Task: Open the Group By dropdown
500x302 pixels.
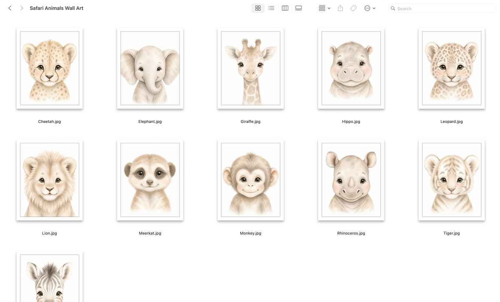Action: (325, 8)
